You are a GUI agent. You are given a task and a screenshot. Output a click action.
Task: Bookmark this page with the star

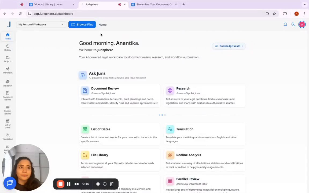click(274, 14)
